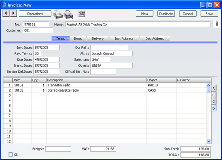Tick the OK checkbox
The image size is (222, 160).
pyautogui.click(x=11, y=154)
